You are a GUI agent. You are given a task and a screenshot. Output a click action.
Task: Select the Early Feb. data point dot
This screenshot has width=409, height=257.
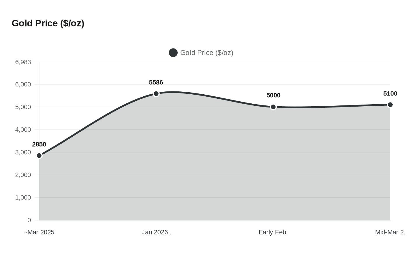(x=273, y=107)
